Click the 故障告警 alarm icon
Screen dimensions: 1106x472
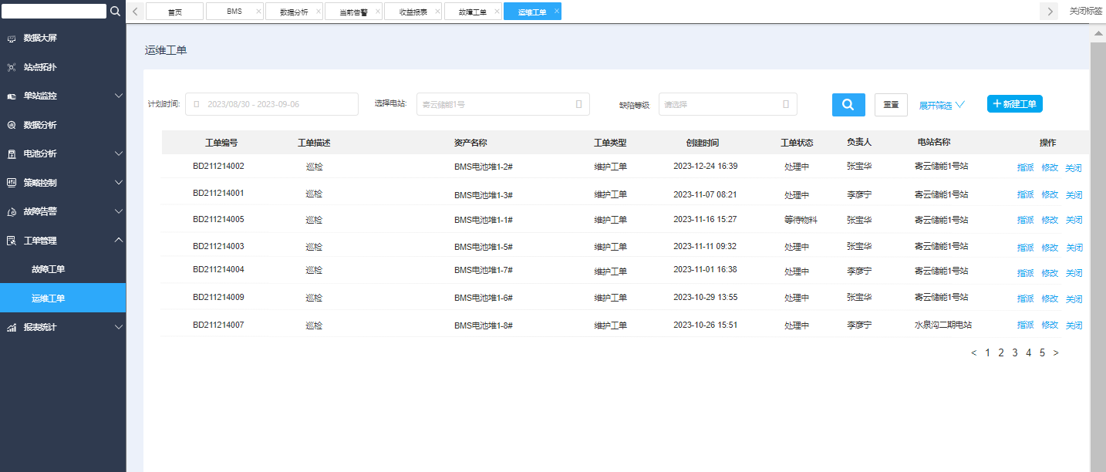12,212
